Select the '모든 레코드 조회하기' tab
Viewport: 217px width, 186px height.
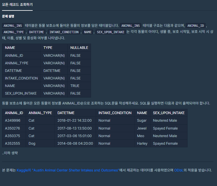17,5
